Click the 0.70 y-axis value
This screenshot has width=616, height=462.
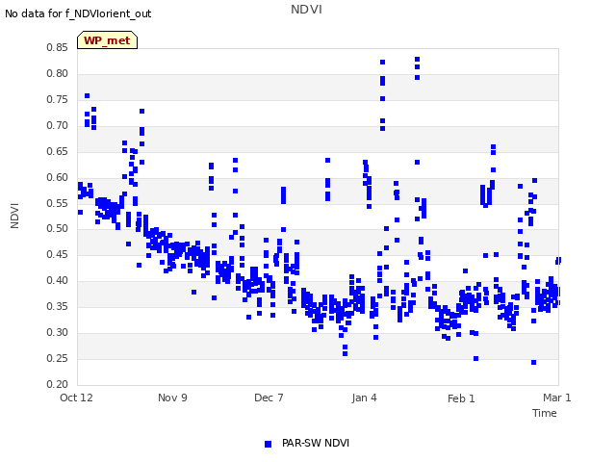click(x=58, y=125)
